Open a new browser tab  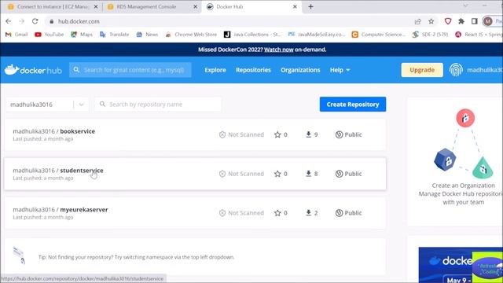point(310,7)
